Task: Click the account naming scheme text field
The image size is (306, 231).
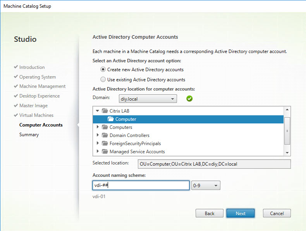Action: (141, 185)
